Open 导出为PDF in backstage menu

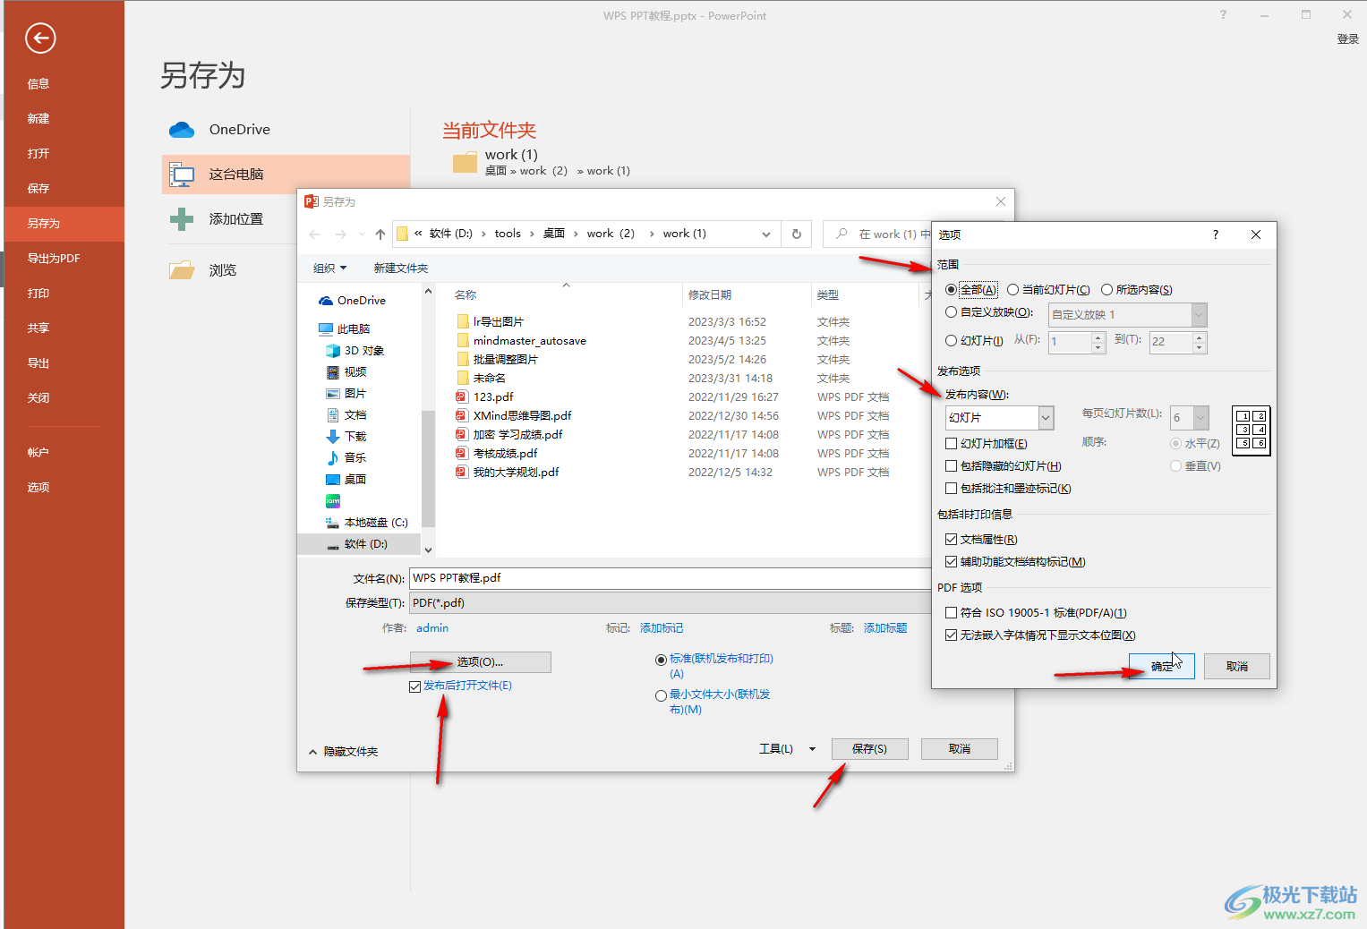[54, 259]
